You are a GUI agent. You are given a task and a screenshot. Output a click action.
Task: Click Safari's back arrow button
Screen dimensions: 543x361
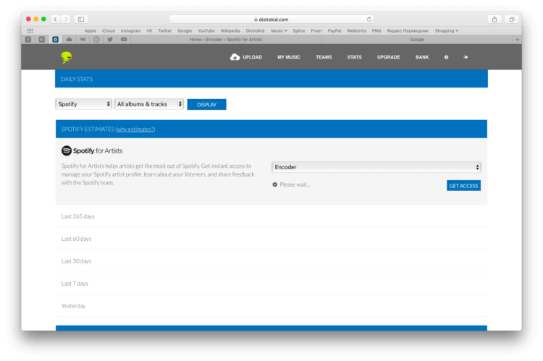pyautogui.click(x=56, y=20)
